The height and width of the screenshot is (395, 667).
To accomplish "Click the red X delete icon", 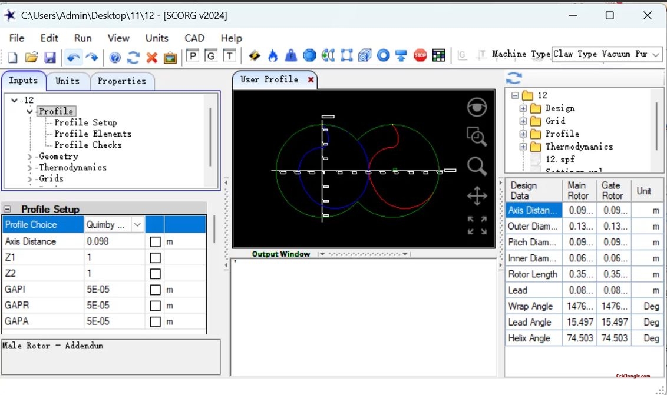I will click(152, 57).
